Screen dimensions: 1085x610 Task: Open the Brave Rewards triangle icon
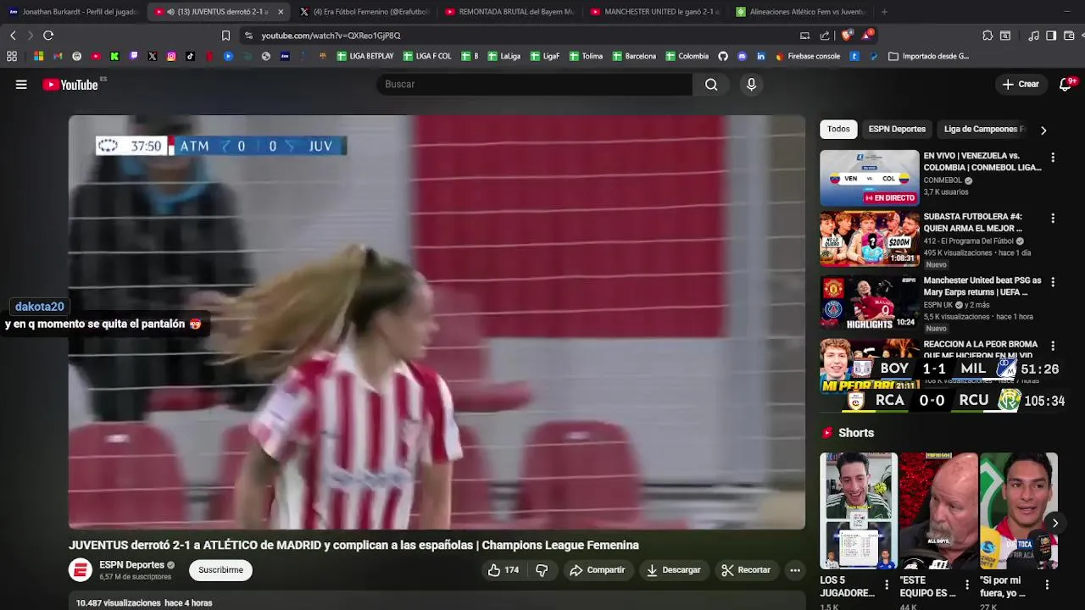pos(866,36)
